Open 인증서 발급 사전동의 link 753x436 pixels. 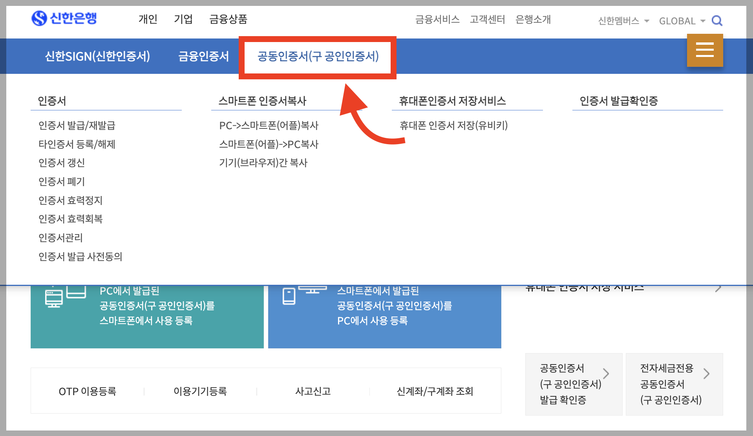[80, 256]
